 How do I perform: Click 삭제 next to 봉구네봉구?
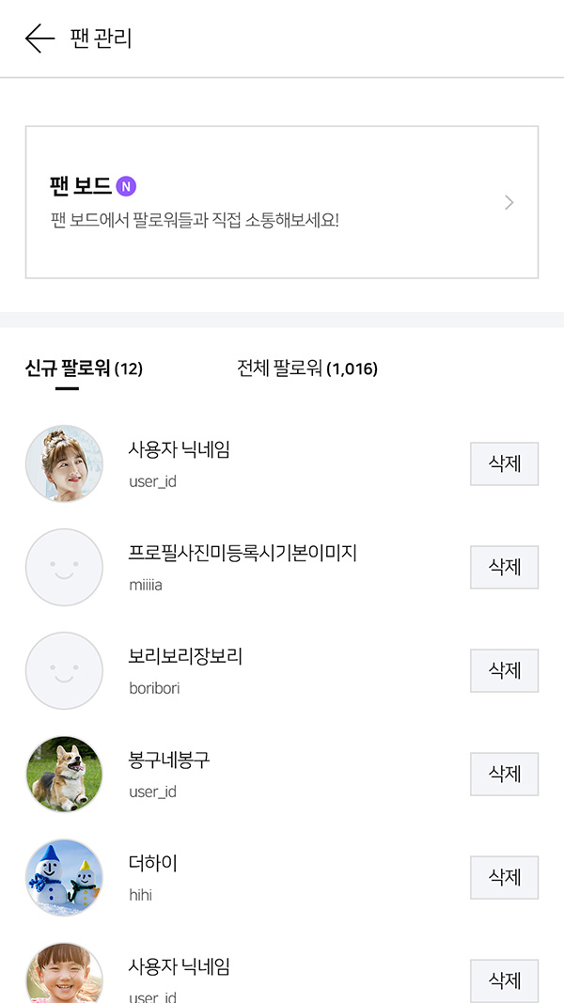click(x=504, y=774)
